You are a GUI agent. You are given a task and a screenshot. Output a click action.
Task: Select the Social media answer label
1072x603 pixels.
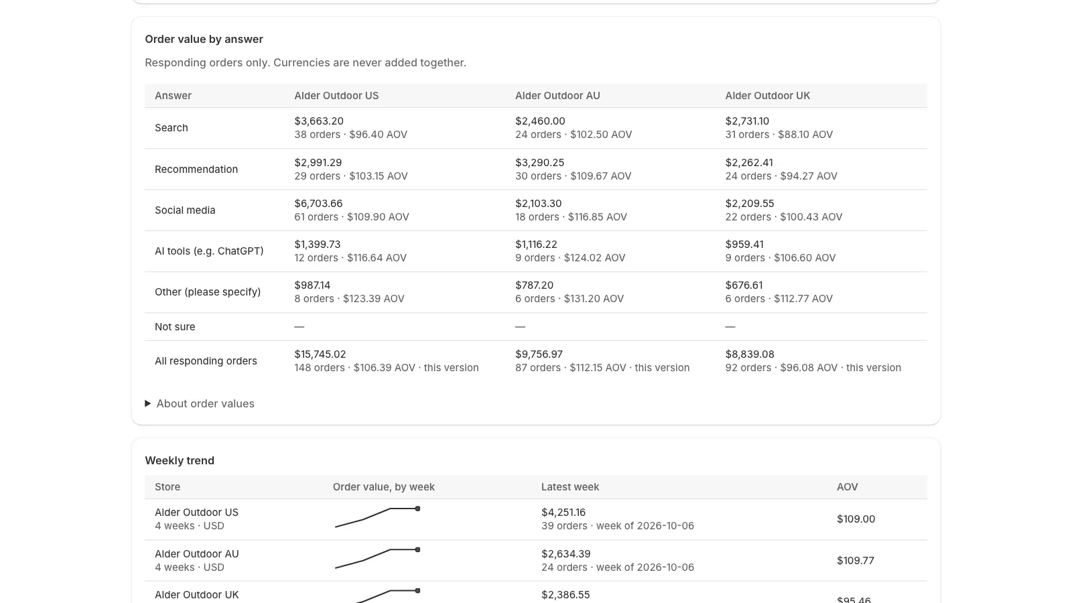coord(185,210)
